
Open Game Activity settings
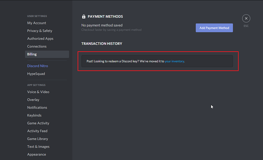tap(38, 123)
